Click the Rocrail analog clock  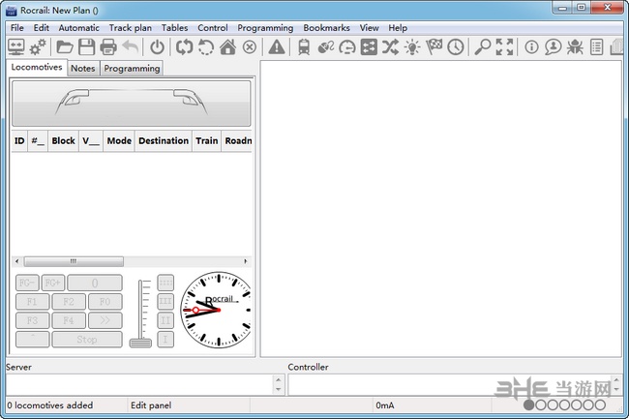tap(217, 310)
